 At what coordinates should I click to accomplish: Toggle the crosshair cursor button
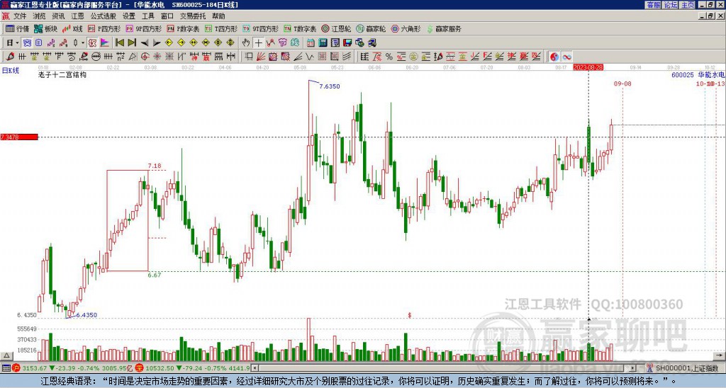pyautogui.click(x=258, y=42)
